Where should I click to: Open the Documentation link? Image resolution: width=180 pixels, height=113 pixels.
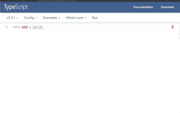coord(143,7)
